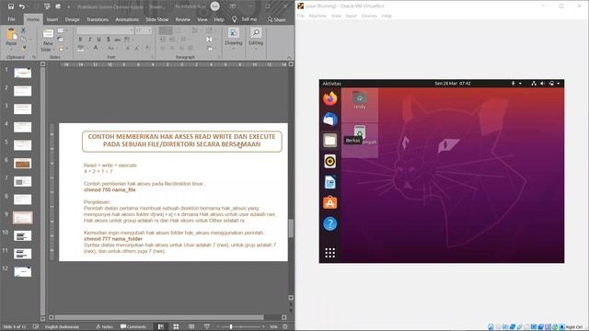The width and height of the screenshot is (589, 331).
Task: Toggle Strikethrough in the Font group
Action: pos(118,39)
